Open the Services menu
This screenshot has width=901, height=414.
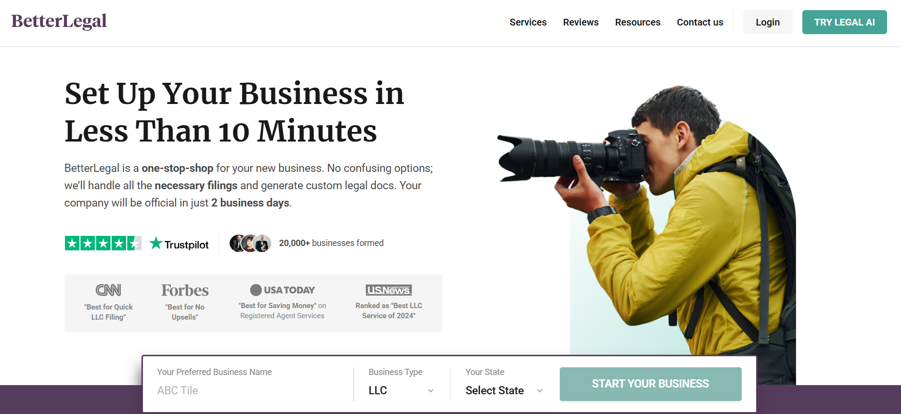(528, 22)
